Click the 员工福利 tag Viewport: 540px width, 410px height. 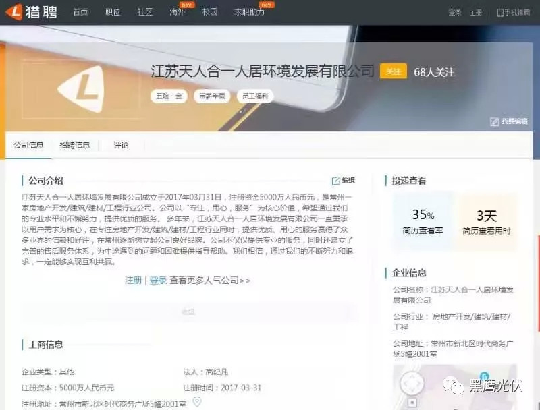tap(255, 96)
